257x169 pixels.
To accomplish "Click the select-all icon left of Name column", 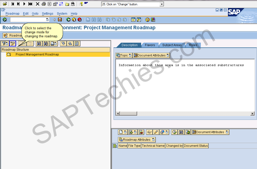I will click(115, 146).
